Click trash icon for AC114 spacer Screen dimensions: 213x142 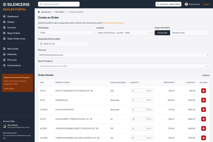[x=203, y=91]
